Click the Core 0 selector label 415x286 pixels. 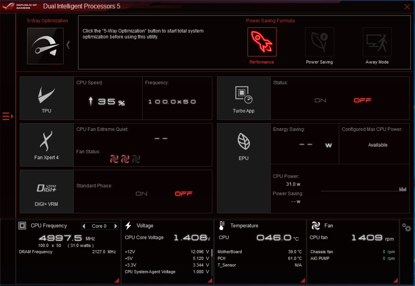click(x=99, y=226)
